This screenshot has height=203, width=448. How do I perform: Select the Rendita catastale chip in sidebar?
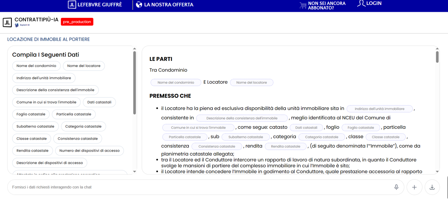pyautogui.click(x=32, y=151)
